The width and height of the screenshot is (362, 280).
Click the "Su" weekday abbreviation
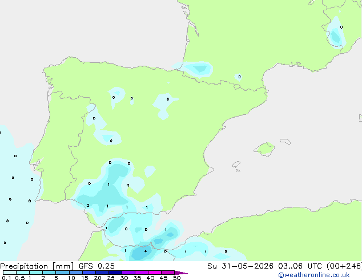212,266
